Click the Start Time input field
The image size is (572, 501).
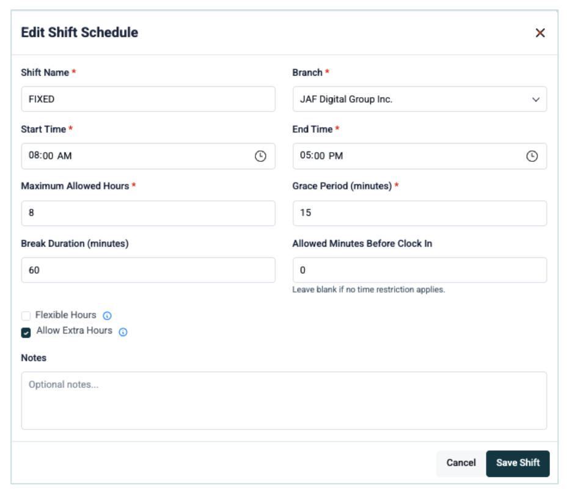pos(134,156)
